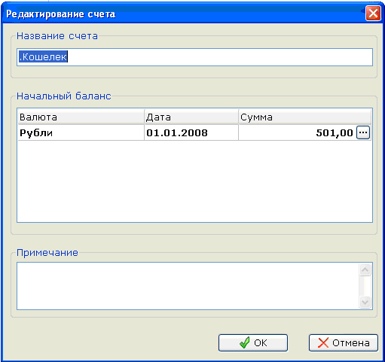
Task: Click the 501,00 amount cell
Action: [x=297, y=132]
